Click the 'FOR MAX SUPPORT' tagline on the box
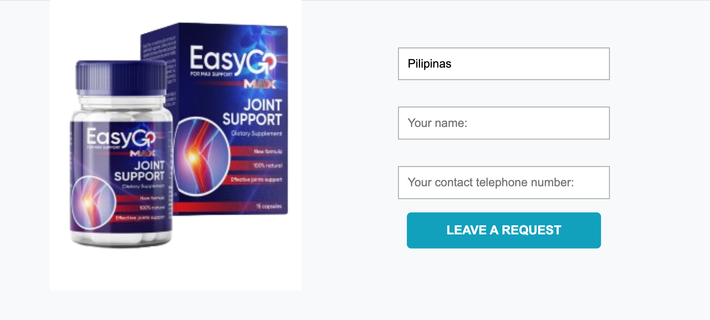The height and width of the screenshot is (320, 710). pos(211,74)
